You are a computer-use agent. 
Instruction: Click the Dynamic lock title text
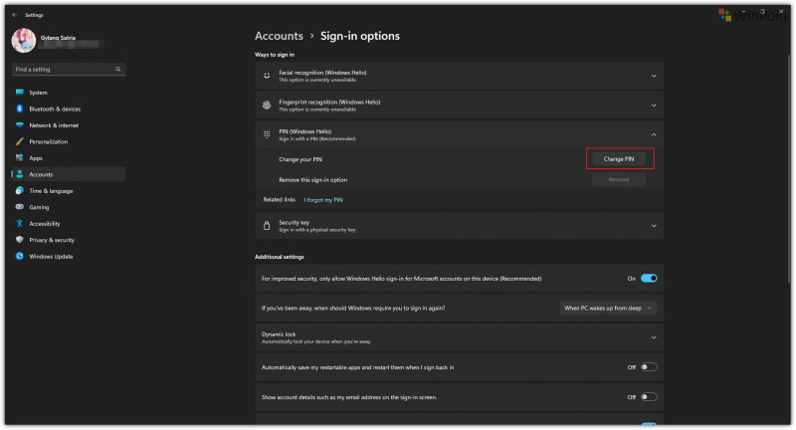click(x=279, y=334)
